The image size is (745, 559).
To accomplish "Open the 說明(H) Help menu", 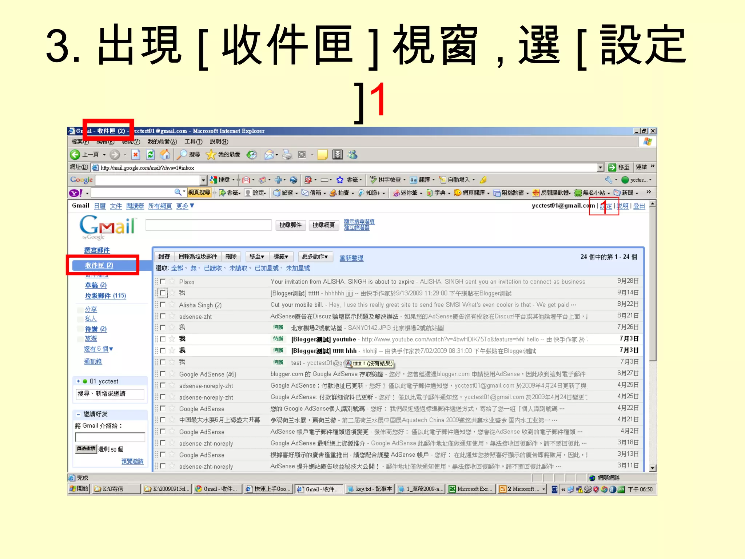I will pyautogui.click(x=219, y=142).
